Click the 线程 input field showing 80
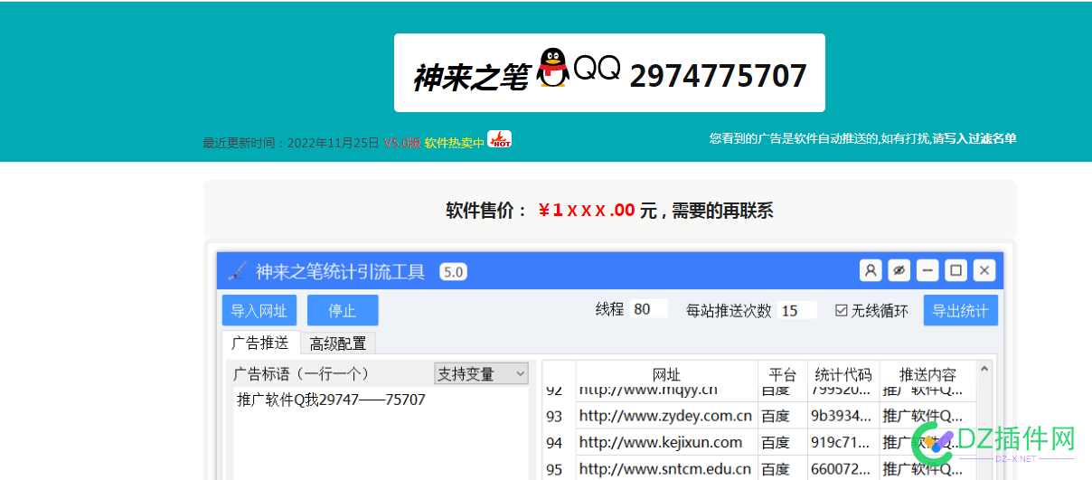Screen dimensions: 1092x480 (x=649, y=309)
